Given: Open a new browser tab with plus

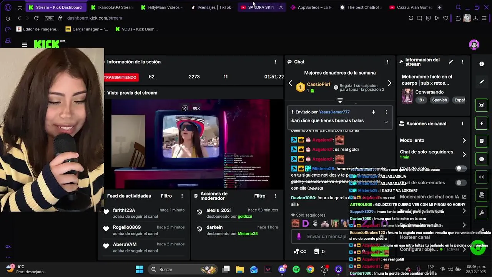Looking at the screenshot, I should click(x=439, y=7).
